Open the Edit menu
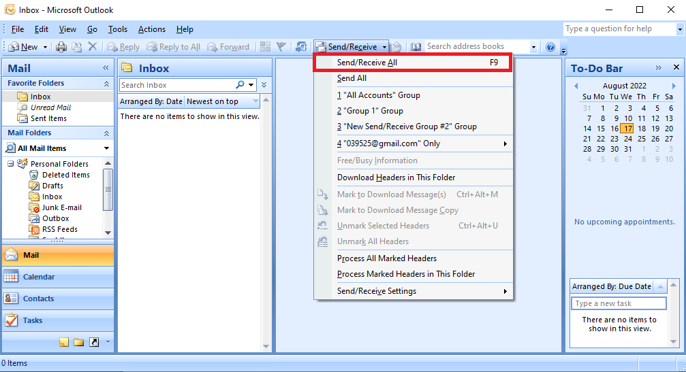The height and width of the screenshot is (372, 686). tap(41, 29)
